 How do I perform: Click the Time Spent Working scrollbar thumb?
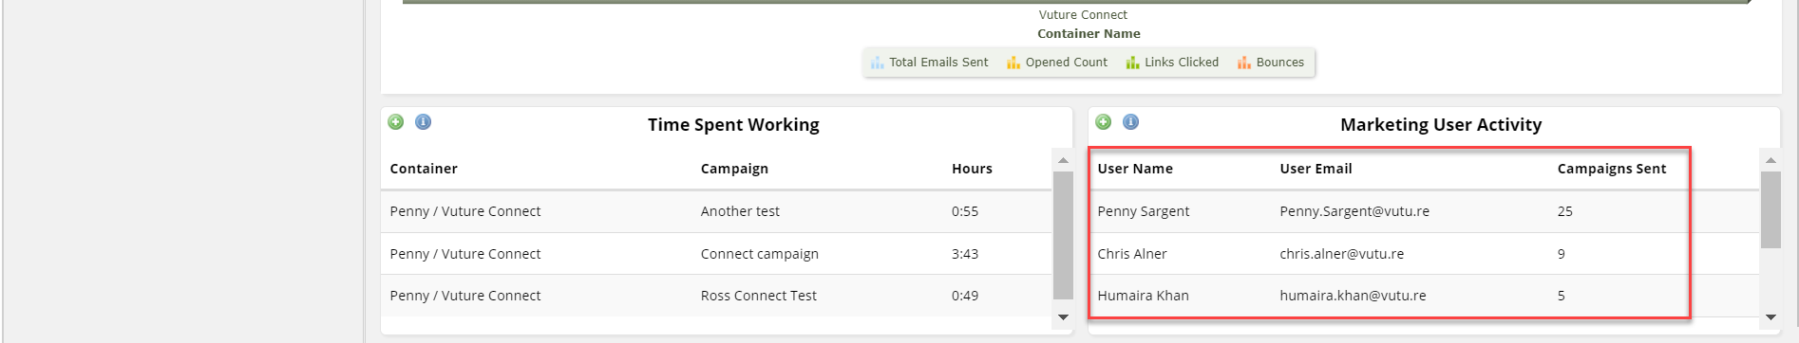pyautogui.click(x=1063, y=235)
